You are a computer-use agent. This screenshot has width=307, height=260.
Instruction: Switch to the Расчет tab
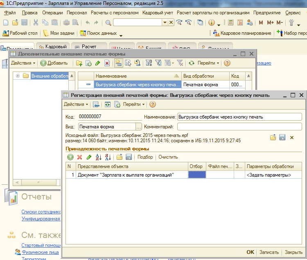point(89,47)
